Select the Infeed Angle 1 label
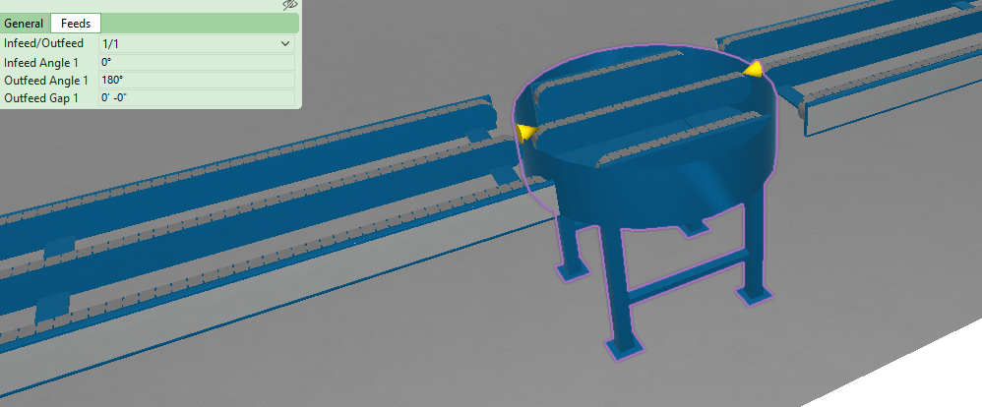 42,63
